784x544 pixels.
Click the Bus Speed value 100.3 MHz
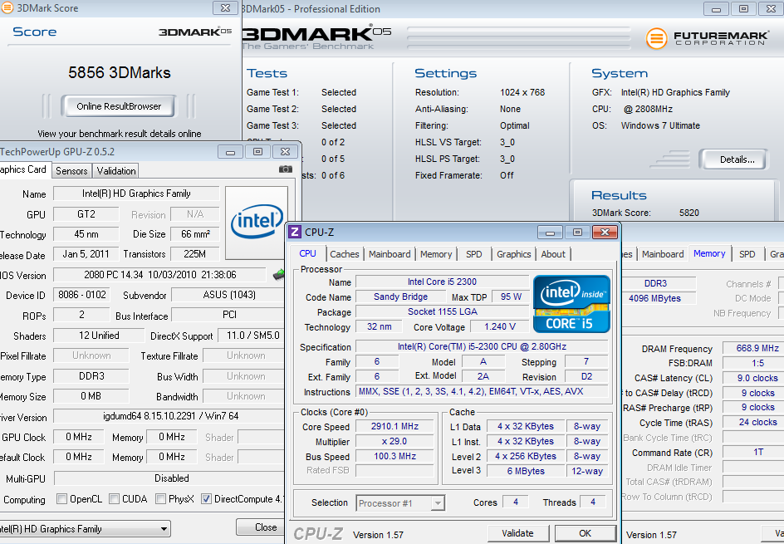coord(394,456)
